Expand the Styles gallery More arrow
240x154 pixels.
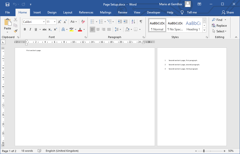204,30
